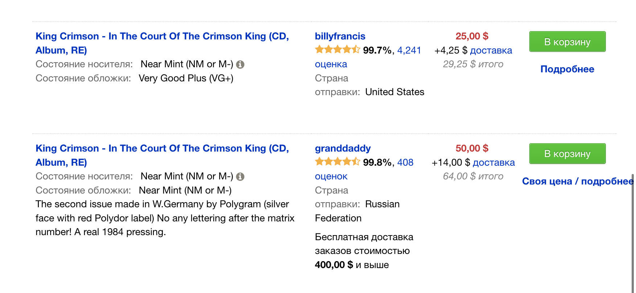This screenshot has width=636, height=293.
Task: Open second King Crimson CD listing title
Action: point(162,155)
